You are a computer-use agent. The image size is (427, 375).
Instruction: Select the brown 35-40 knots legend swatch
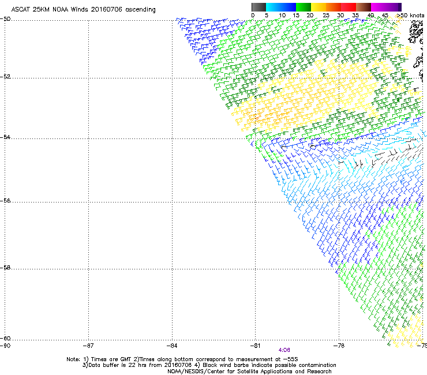pos(364,7)
